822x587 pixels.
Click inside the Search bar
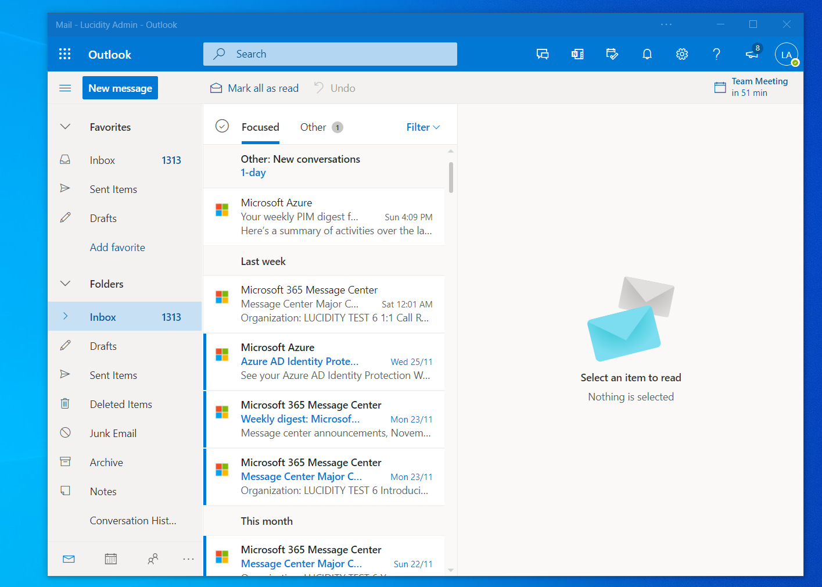[x=330, y=53]
